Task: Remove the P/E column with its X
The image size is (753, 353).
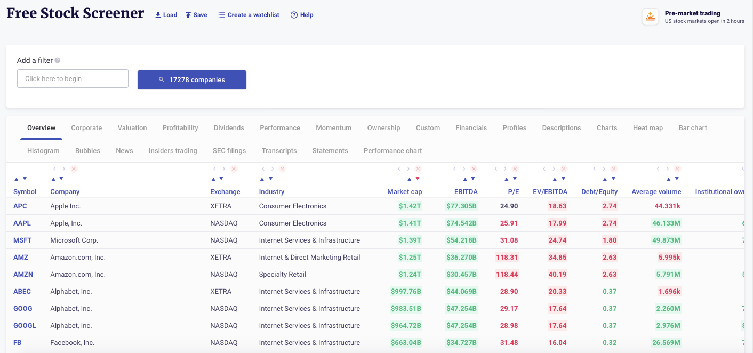Action: click(x=516, y=169)
